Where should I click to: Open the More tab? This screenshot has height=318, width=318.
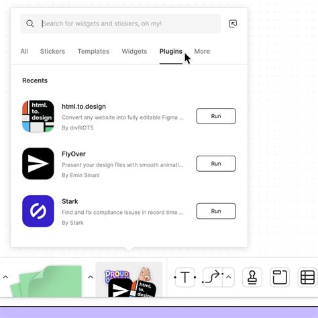[202, 52]
